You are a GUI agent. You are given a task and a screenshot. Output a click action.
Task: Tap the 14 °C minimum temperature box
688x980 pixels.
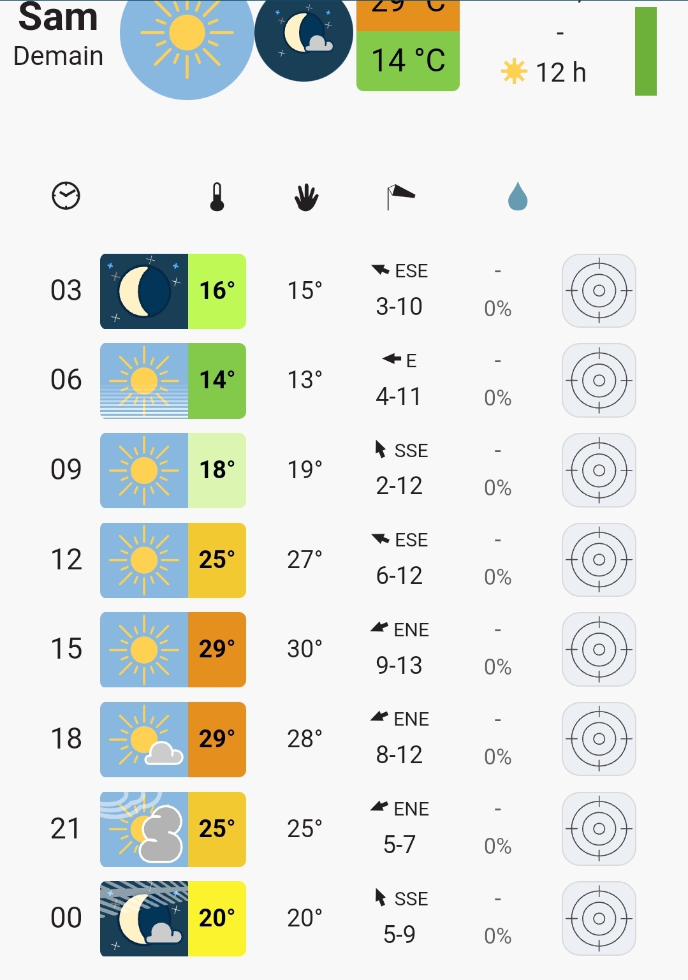(408, 61)
